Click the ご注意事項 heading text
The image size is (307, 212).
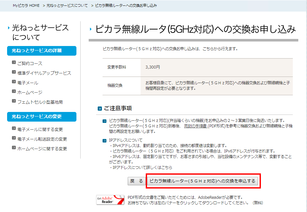118,108
